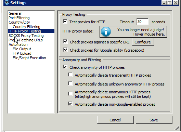
Task: Toggle Check proxies against a specific URL
Action: pos(65,42)
